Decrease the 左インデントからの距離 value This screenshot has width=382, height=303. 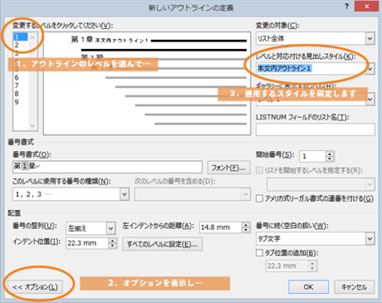[246, 230]
